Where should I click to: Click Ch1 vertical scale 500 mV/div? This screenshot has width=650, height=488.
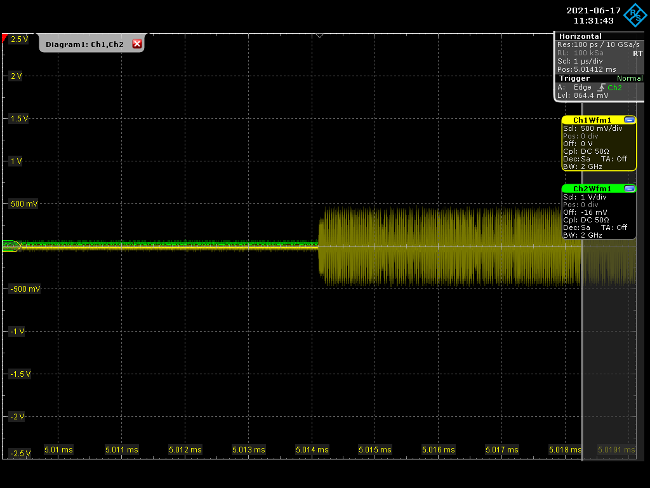coord(601,128)
